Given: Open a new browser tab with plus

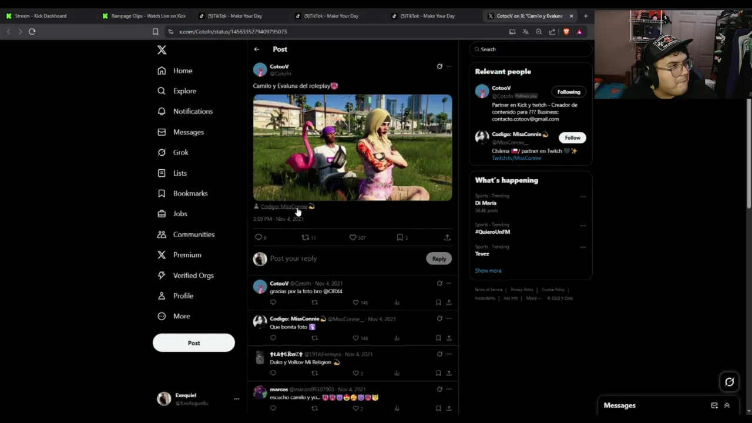Looking at the screenshot, I should [x=586, y=16].
